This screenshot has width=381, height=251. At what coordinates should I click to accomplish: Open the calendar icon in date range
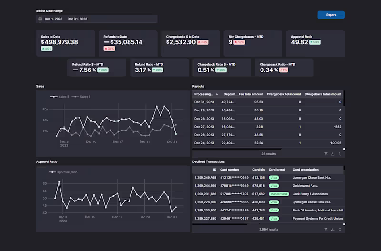click(40, 19)
